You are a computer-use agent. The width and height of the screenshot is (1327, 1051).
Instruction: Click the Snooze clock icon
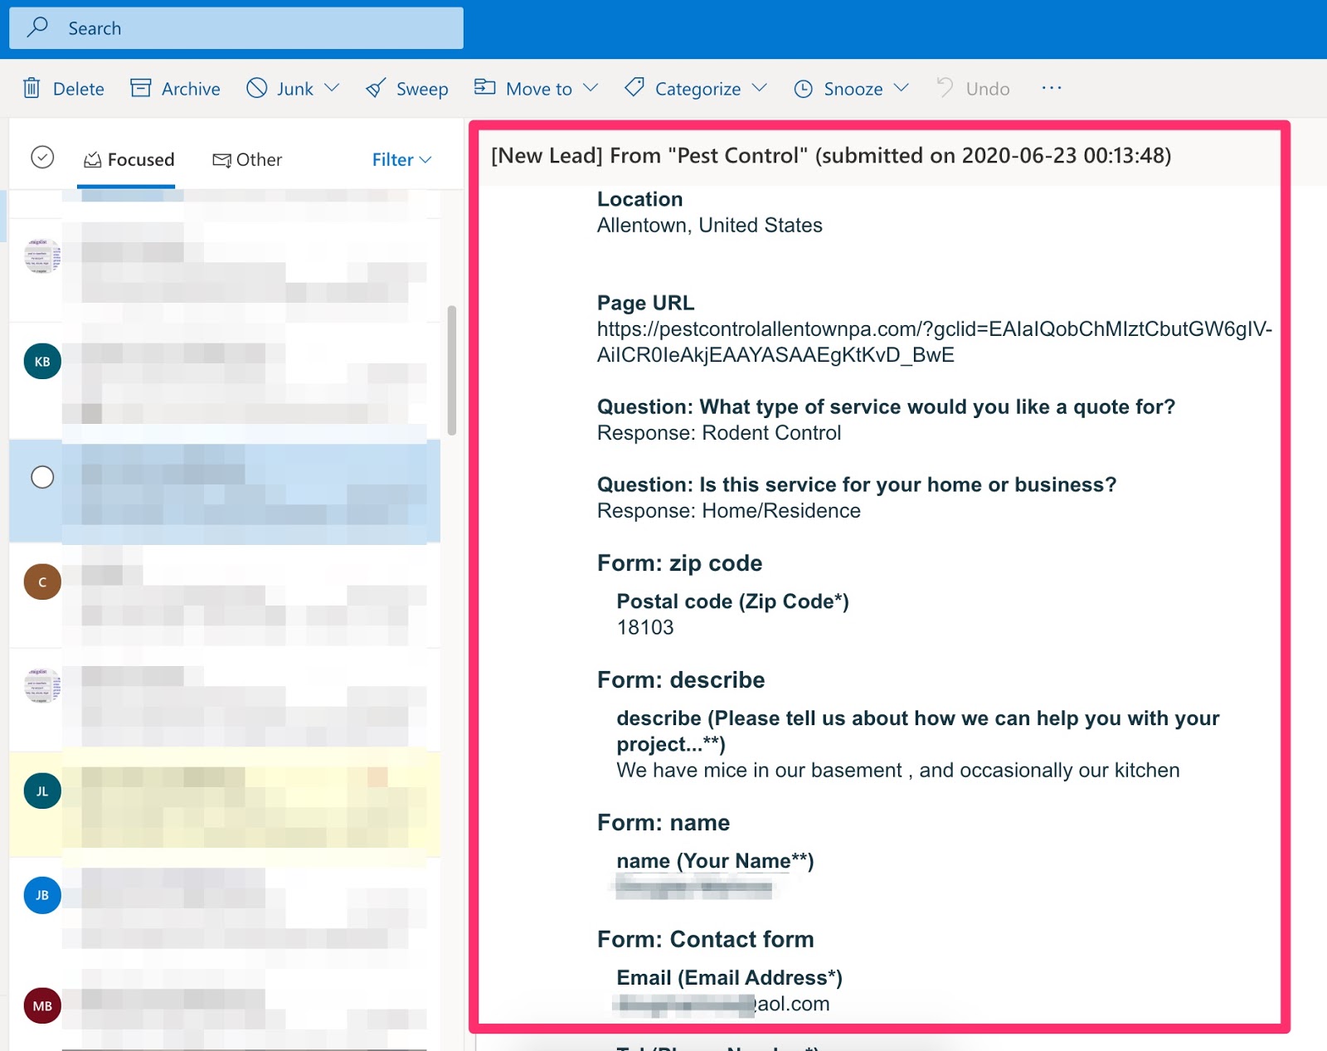point(803,89)
